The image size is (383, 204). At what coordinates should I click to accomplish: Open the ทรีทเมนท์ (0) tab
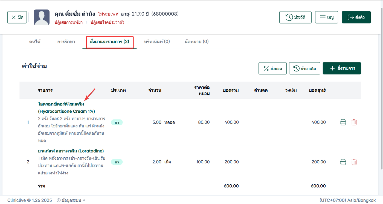(157, 42)
